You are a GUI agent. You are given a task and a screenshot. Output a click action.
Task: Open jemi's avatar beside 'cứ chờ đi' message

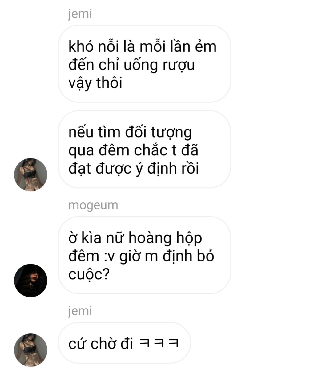[31, 350]
